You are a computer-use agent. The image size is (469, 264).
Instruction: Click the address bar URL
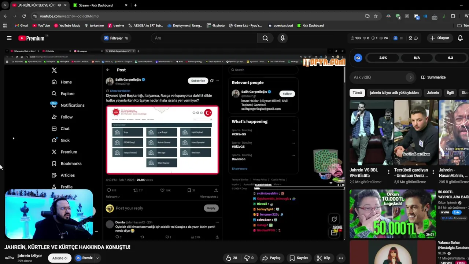(x=69, y=16)
